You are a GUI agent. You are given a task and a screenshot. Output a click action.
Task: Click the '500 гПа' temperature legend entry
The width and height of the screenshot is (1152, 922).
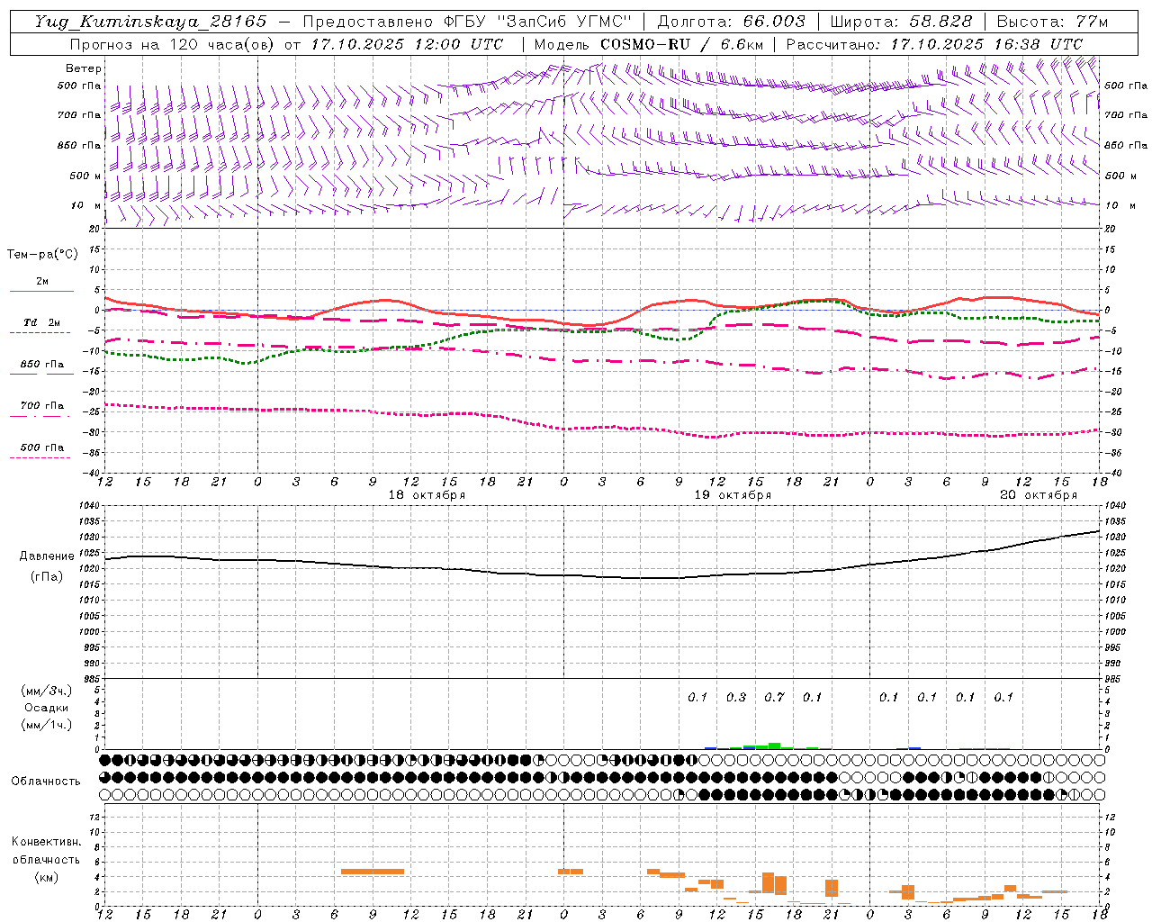42,447
